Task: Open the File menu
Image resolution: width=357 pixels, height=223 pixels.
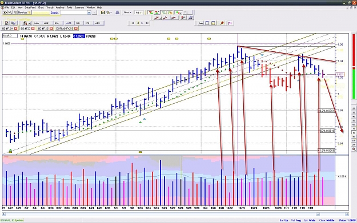Action: pyautogui.click(x=7, y=7)
